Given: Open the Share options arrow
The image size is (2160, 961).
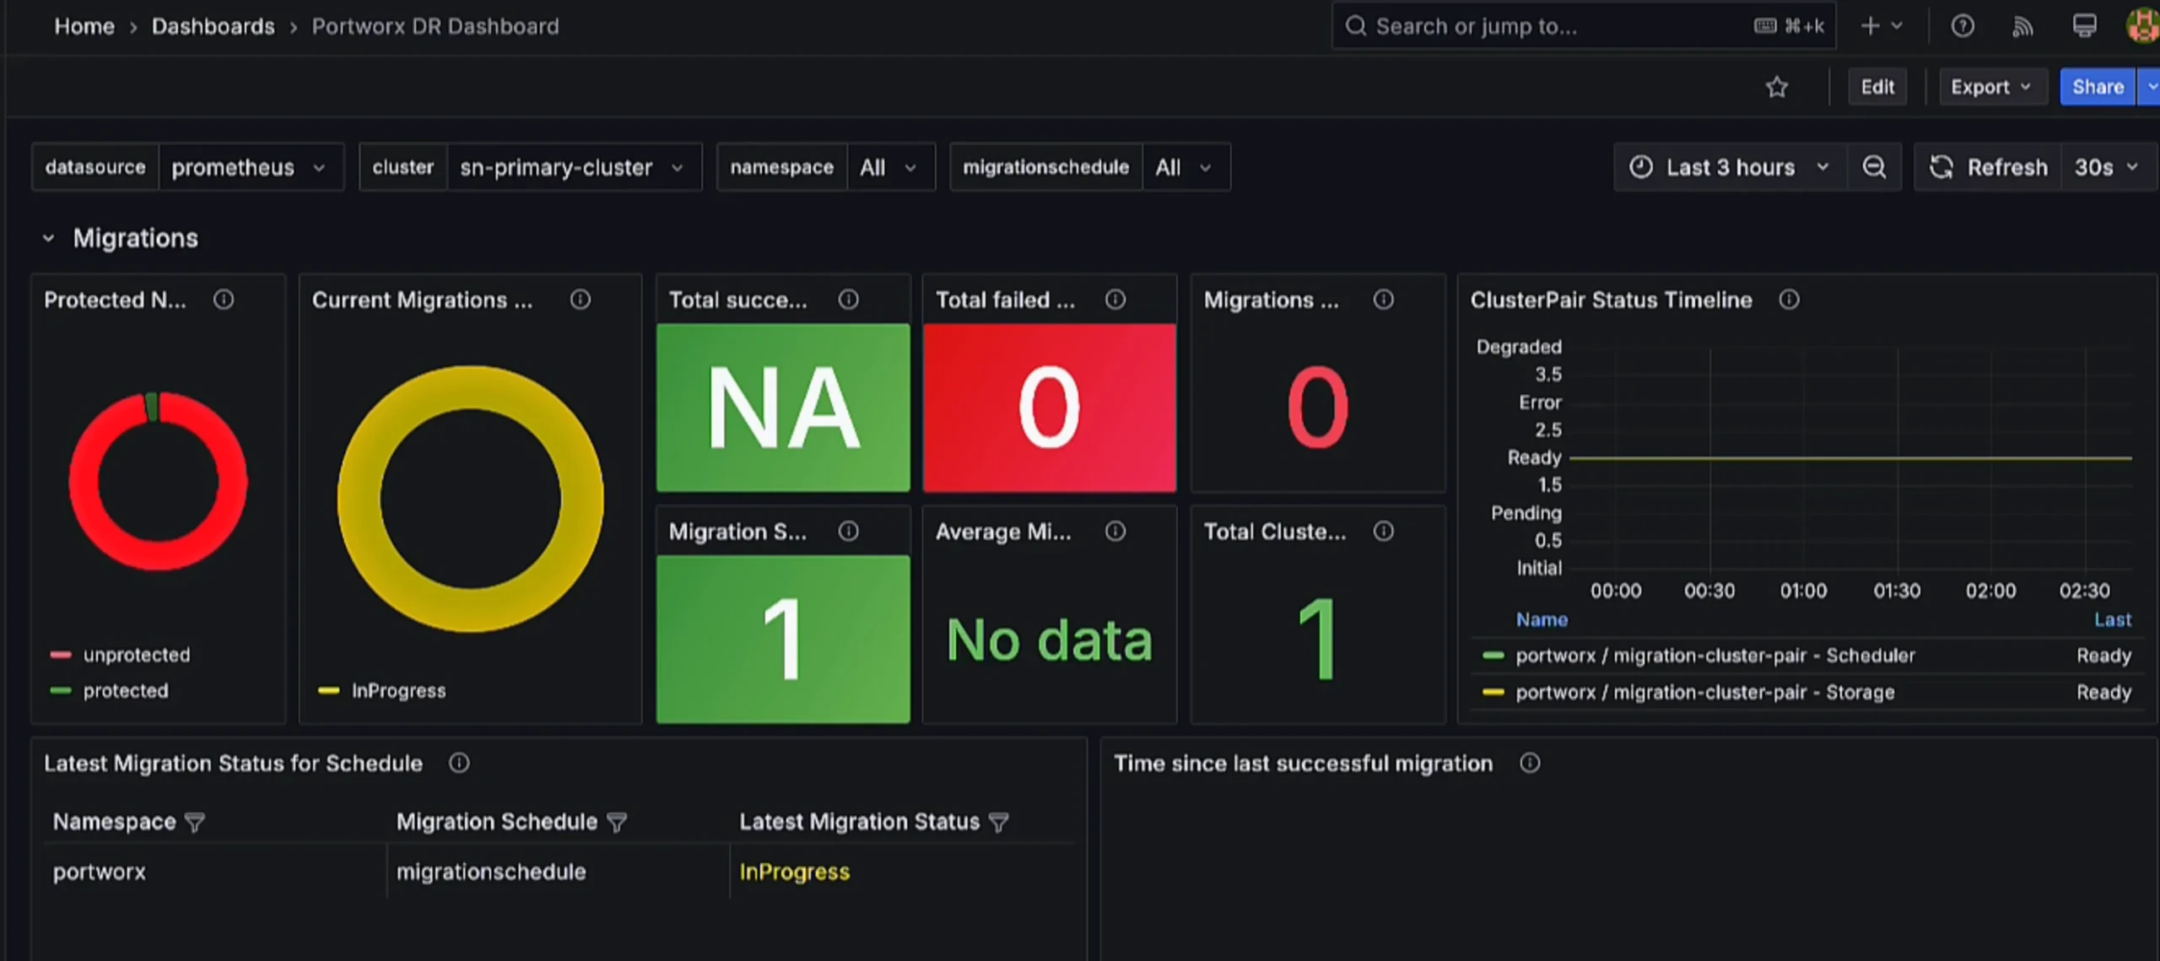Looking at the screenshot, I should (2150, 87).
